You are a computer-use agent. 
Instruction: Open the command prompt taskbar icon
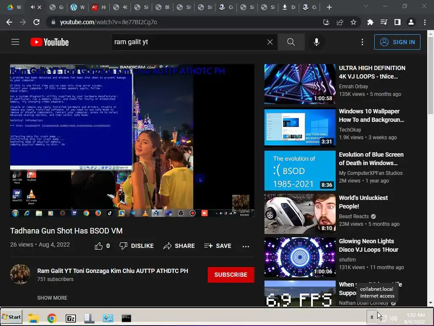tap(126, 318)
